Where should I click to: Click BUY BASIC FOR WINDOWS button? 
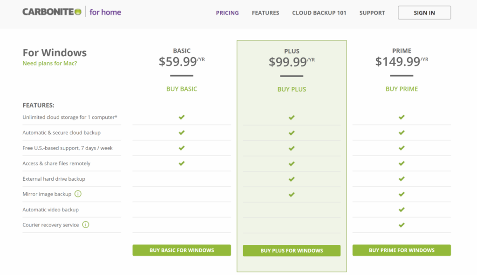point(182,250)
